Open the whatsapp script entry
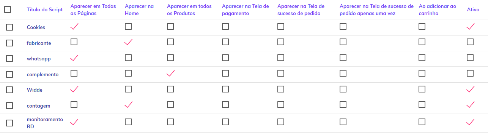The width and height of the screenshot is (488, 137). coord(39,59)
